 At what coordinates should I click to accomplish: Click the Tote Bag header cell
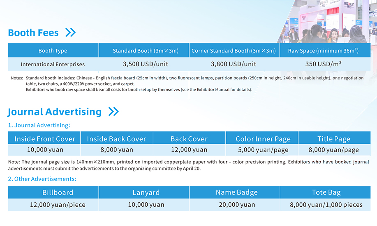[326, 192]
